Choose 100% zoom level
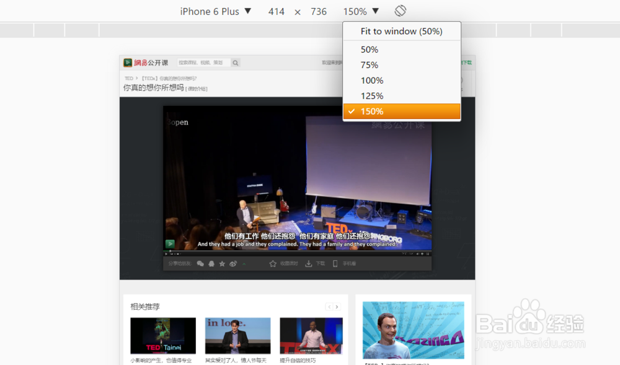Image resolution: width=620 pixels, height=365 pixels. click(x=401, y=80)
